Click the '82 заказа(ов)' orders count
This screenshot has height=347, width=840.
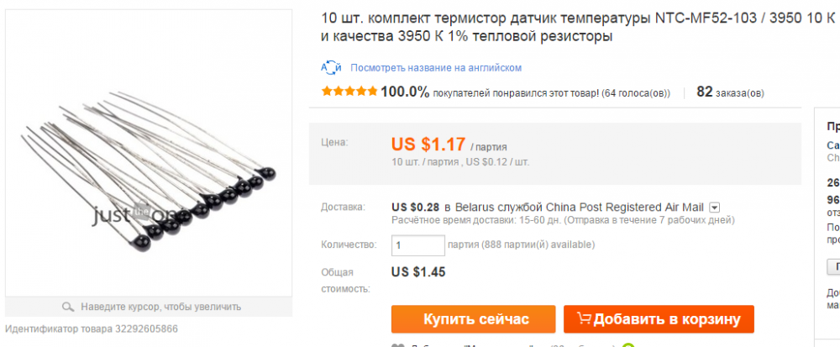tap(730, 92)
